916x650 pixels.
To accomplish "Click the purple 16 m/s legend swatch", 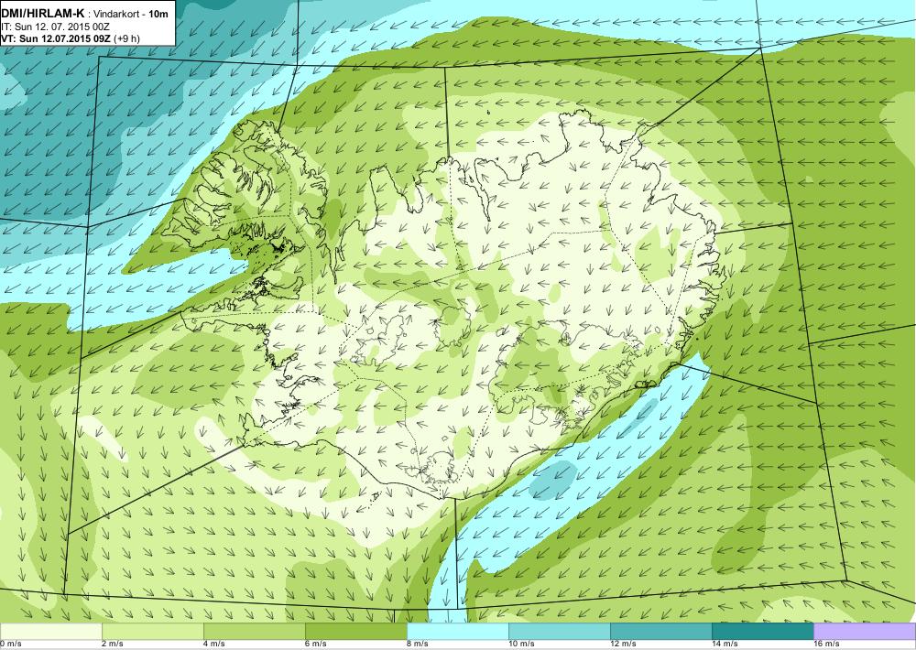I will [x=865, y=632].
